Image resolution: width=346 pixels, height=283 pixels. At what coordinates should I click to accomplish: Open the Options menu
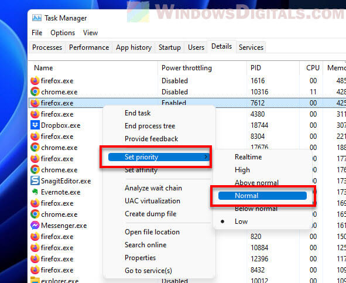click(63, 33)
